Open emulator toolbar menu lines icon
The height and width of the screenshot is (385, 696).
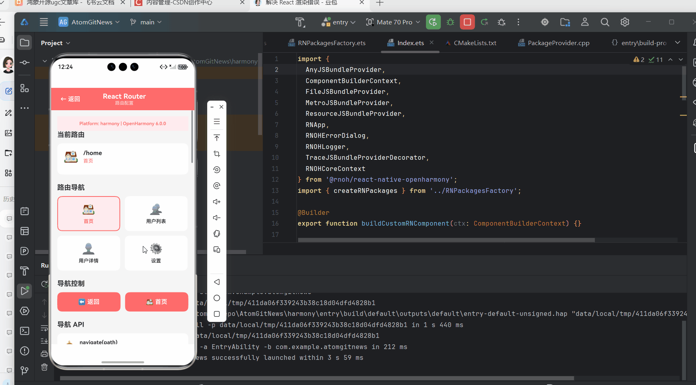click(x=217, y=121)
